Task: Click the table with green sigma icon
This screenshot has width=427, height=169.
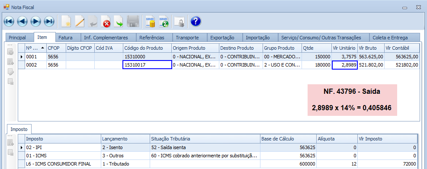Action: point(164,21)
